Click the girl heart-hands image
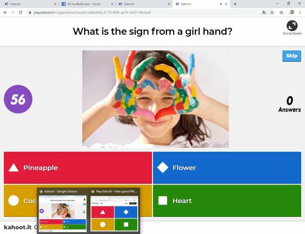 [155, 99]
